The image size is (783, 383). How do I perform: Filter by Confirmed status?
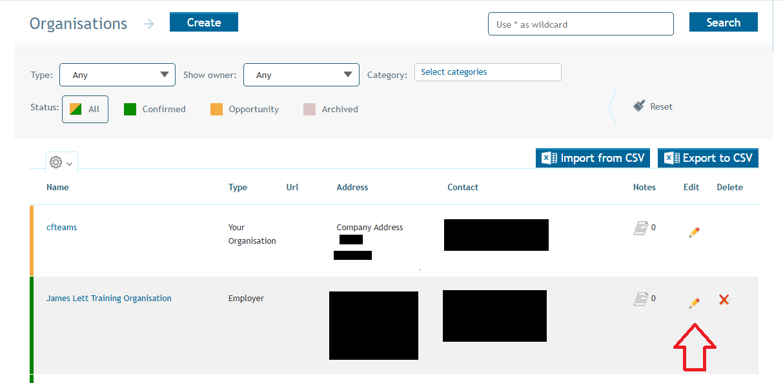pos(155,109)
